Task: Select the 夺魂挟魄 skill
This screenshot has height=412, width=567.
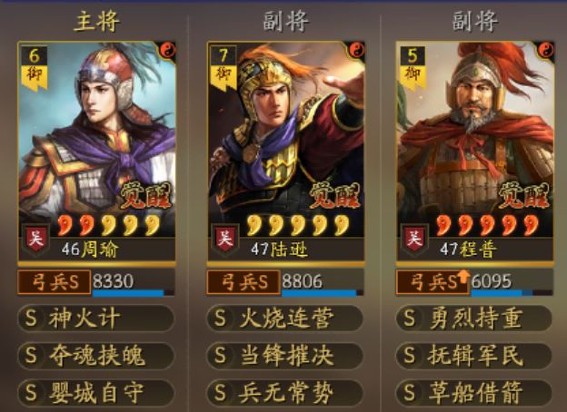Action: pyautogui.click(x=96, y=356)
